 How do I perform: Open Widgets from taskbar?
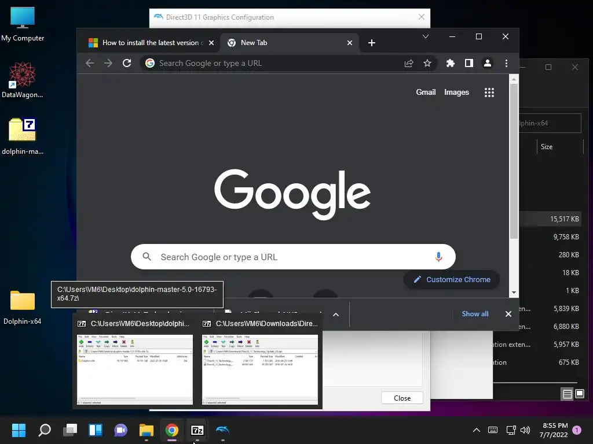[96, 430]
